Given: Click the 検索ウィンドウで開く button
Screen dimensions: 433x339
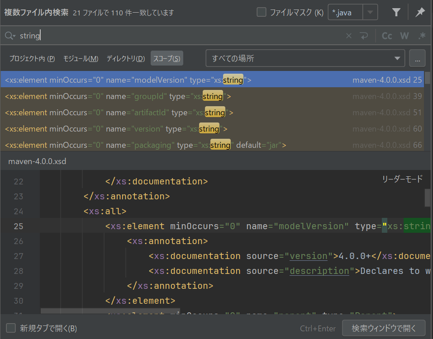Looking at the screenshot, I should (384, 328).
